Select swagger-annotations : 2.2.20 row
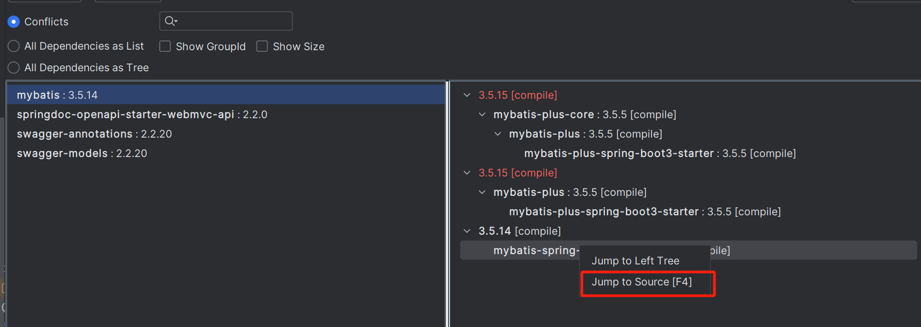 point(226,134)
